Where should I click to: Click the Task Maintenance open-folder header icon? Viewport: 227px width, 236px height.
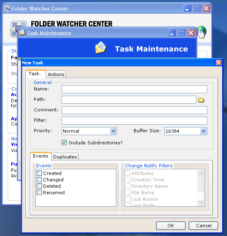click(101, 48)
